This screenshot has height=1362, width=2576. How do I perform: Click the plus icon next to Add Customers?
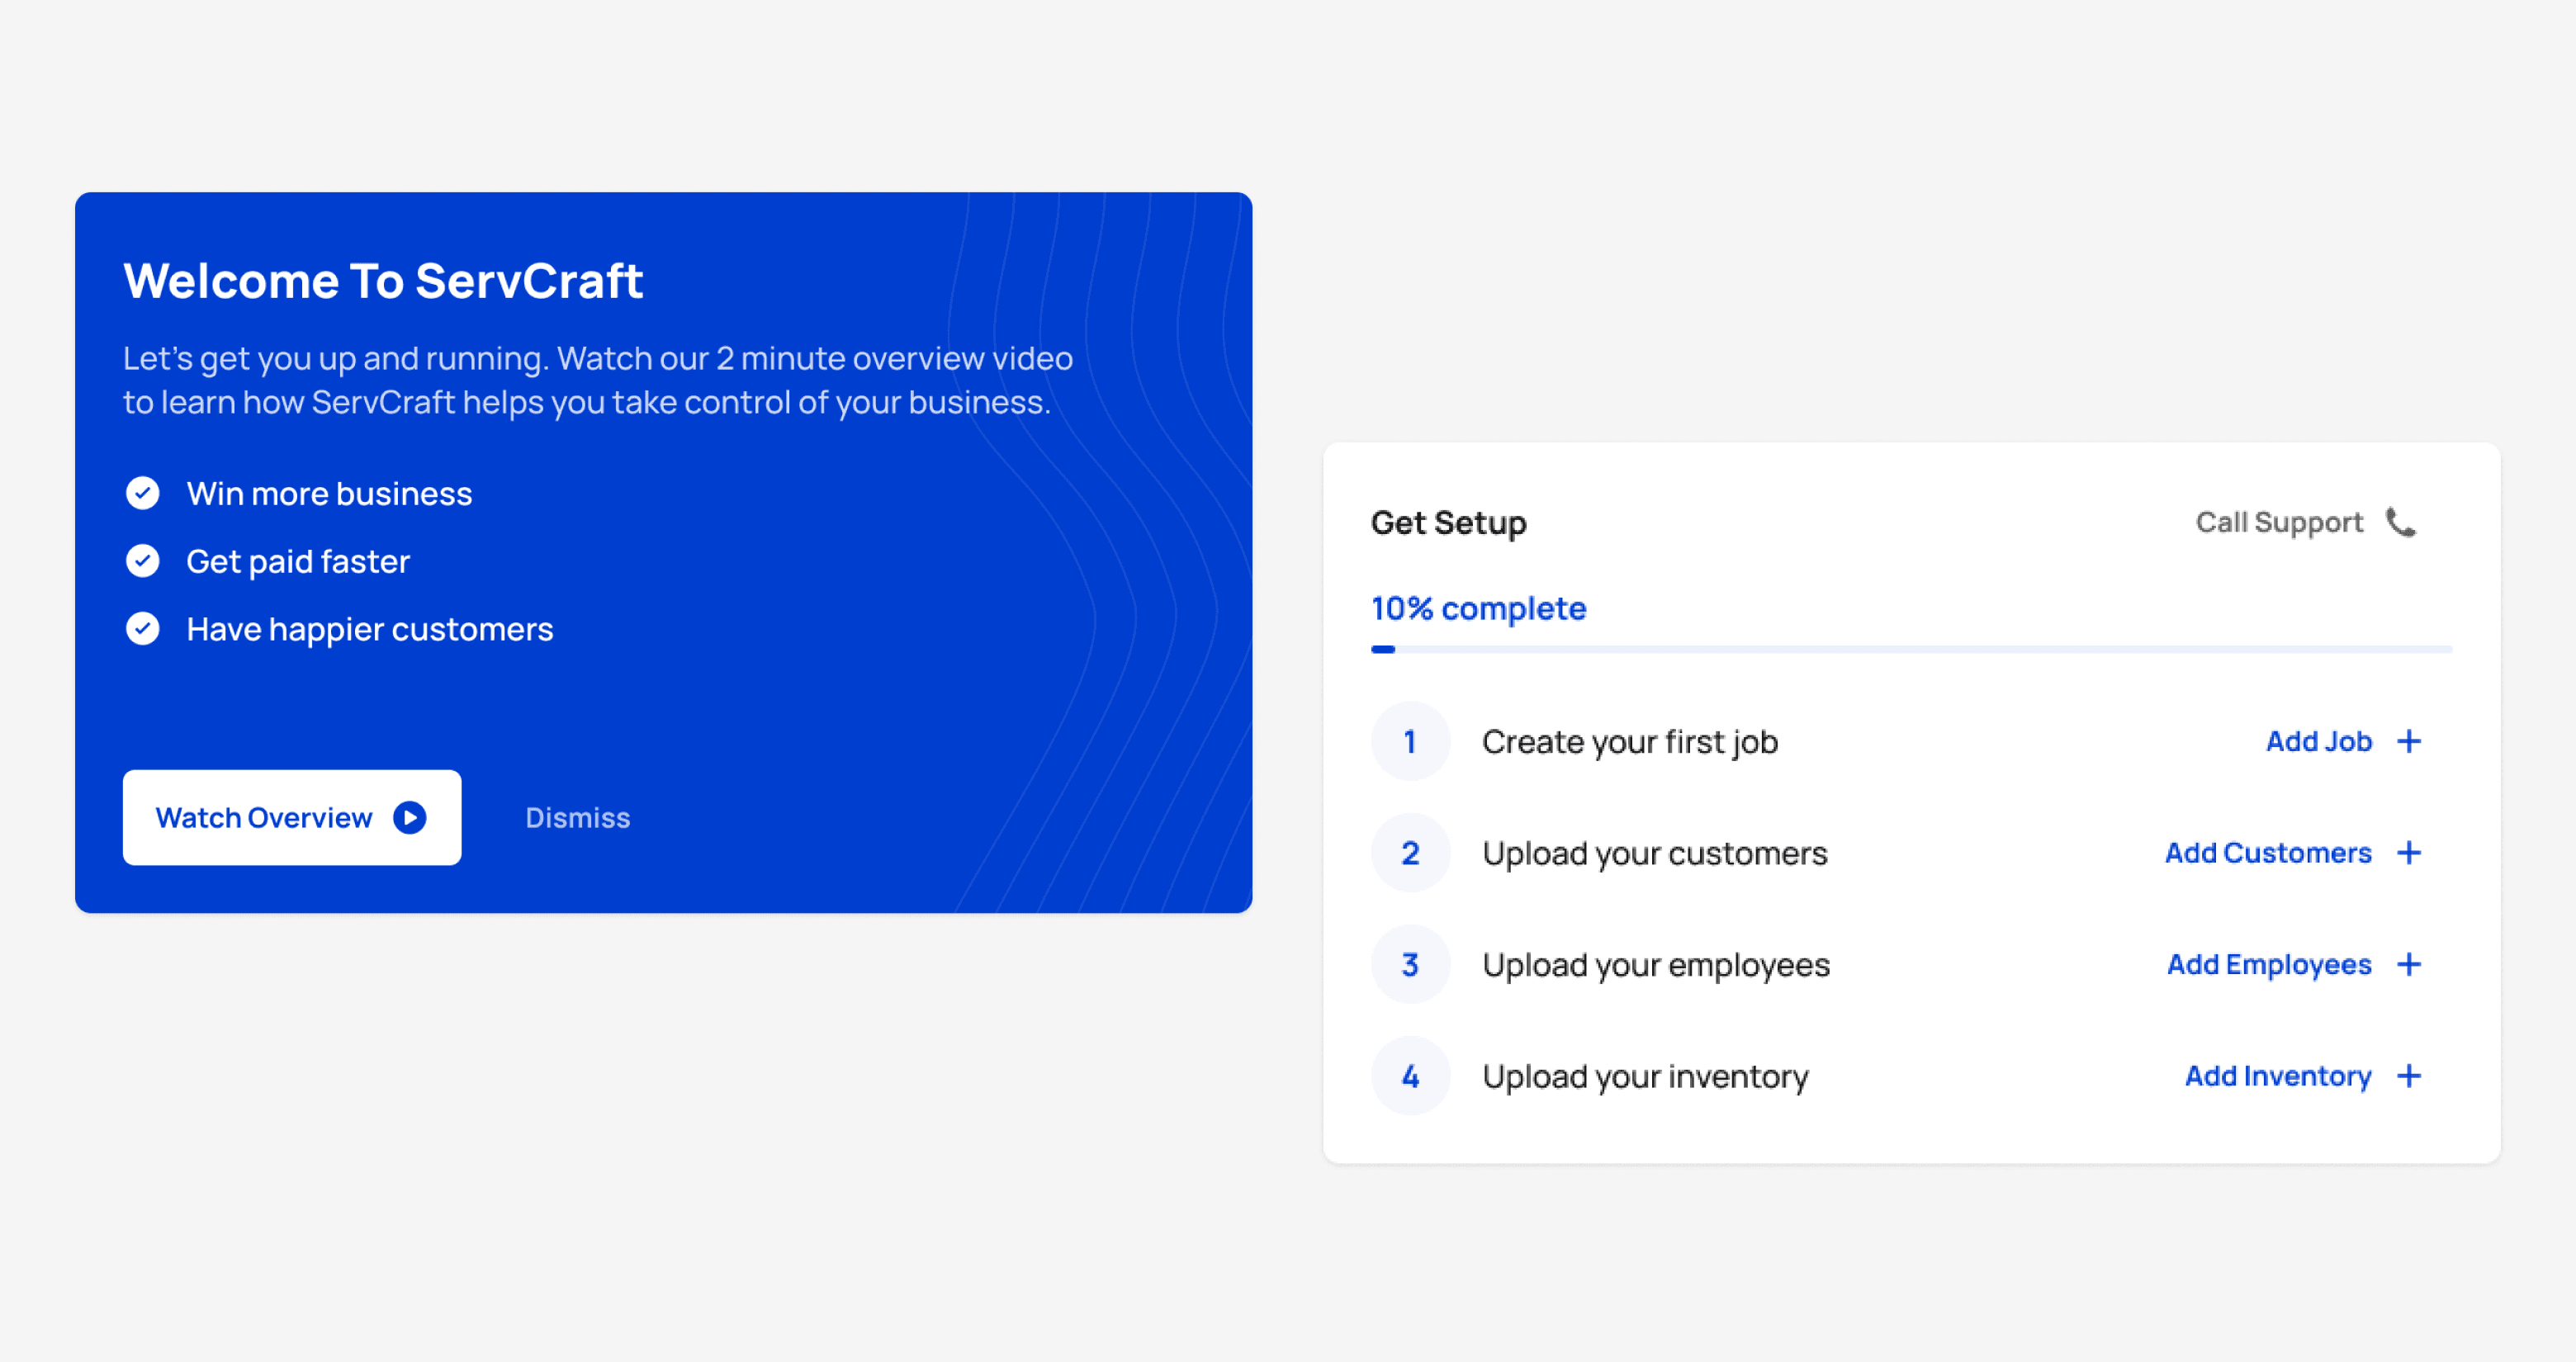2409,852
